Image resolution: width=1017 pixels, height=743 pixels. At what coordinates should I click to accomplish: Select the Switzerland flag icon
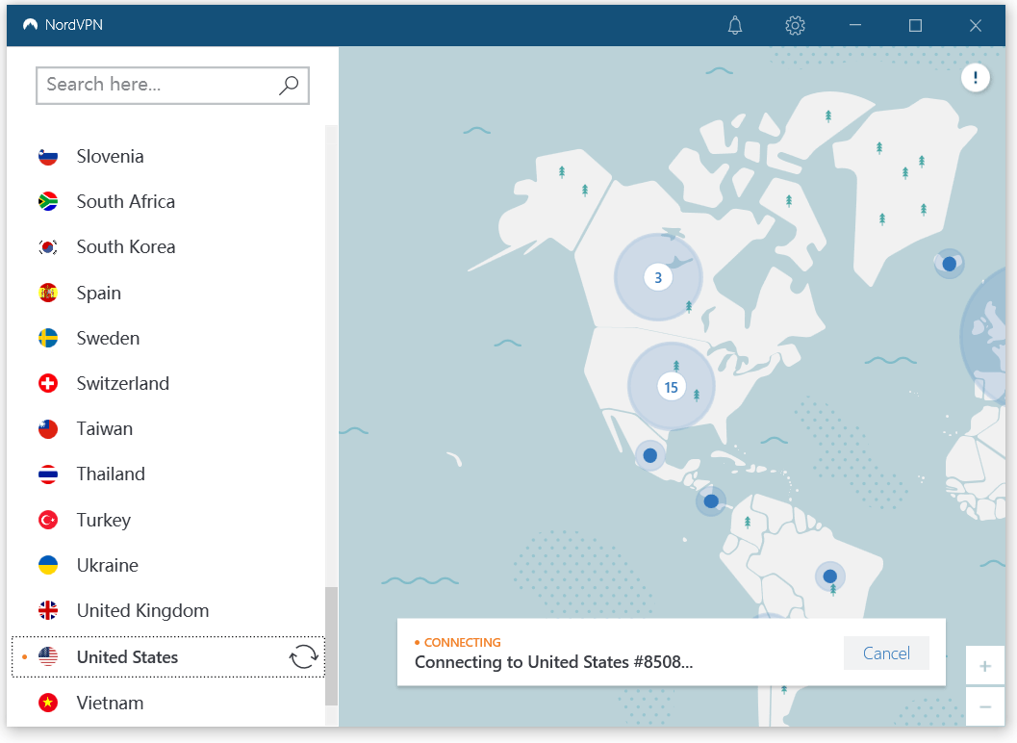click(48, 383)
